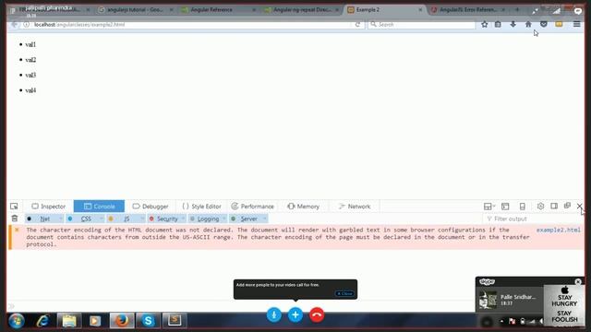Expand Logging filter dropdown arrow
591x332 pixels.
tap(223, 219)
